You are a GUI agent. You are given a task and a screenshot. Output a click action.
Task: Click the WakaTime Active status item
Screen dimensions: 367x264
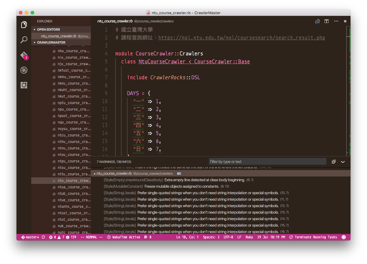coord(124,237)
